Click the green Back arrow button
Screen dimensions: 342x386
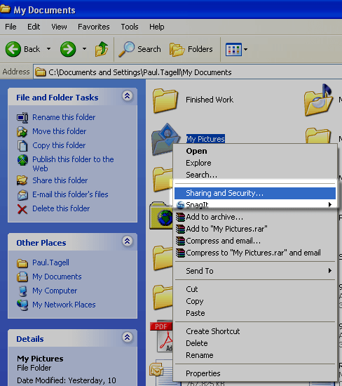pos(13,49)
